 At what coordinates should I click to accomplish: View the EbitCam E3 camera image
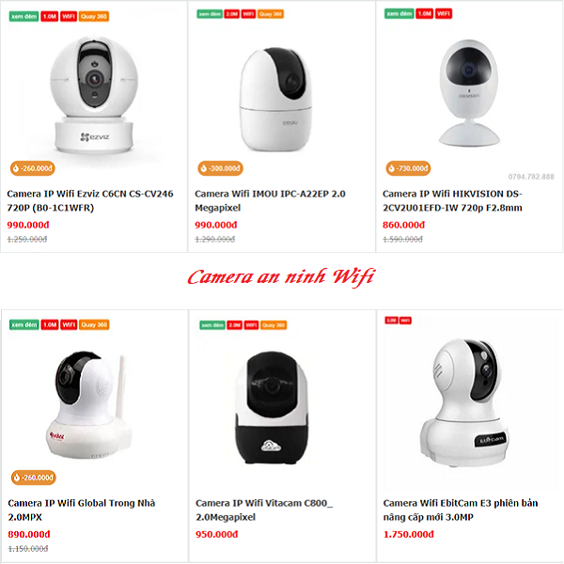coord(464,402)
